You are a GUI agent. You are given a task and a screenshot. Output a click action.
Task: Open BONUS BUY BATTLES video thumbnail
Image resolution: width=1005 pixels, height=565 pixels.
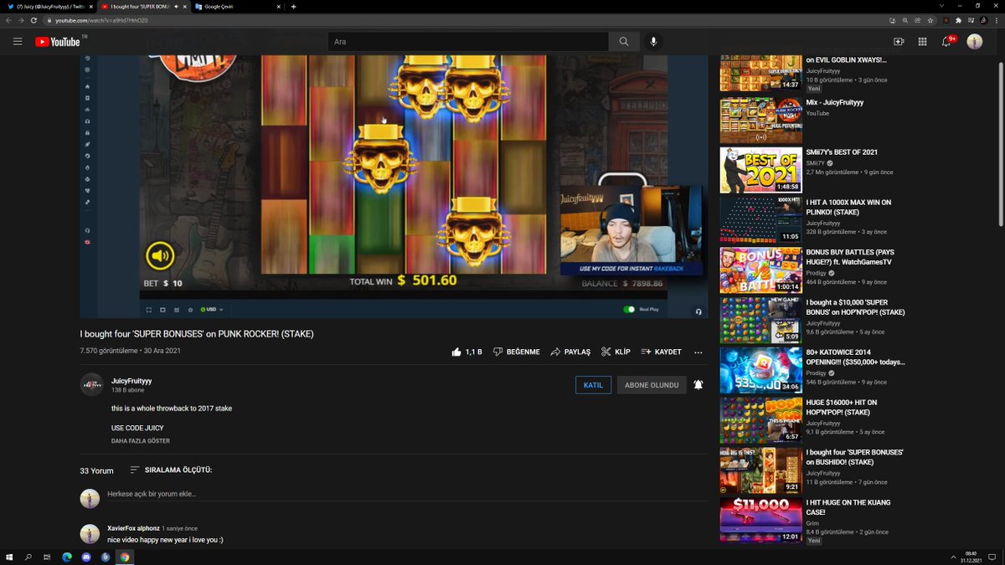click(x=760, y=270)
